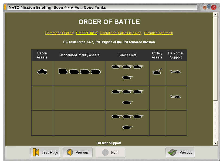Click the recon vehicle icon in Recon Assets
The height and width of the screenshot is (164, 223).
click(42, 72)
